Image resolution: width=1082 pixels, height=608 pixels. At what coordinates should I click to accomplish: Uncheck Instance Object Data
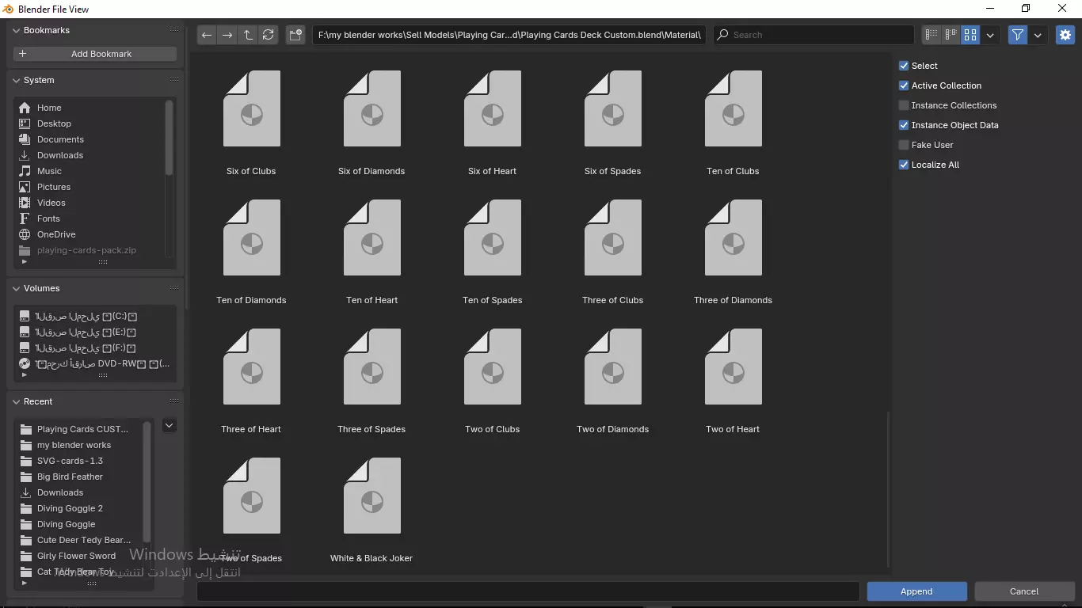(904, 125)
